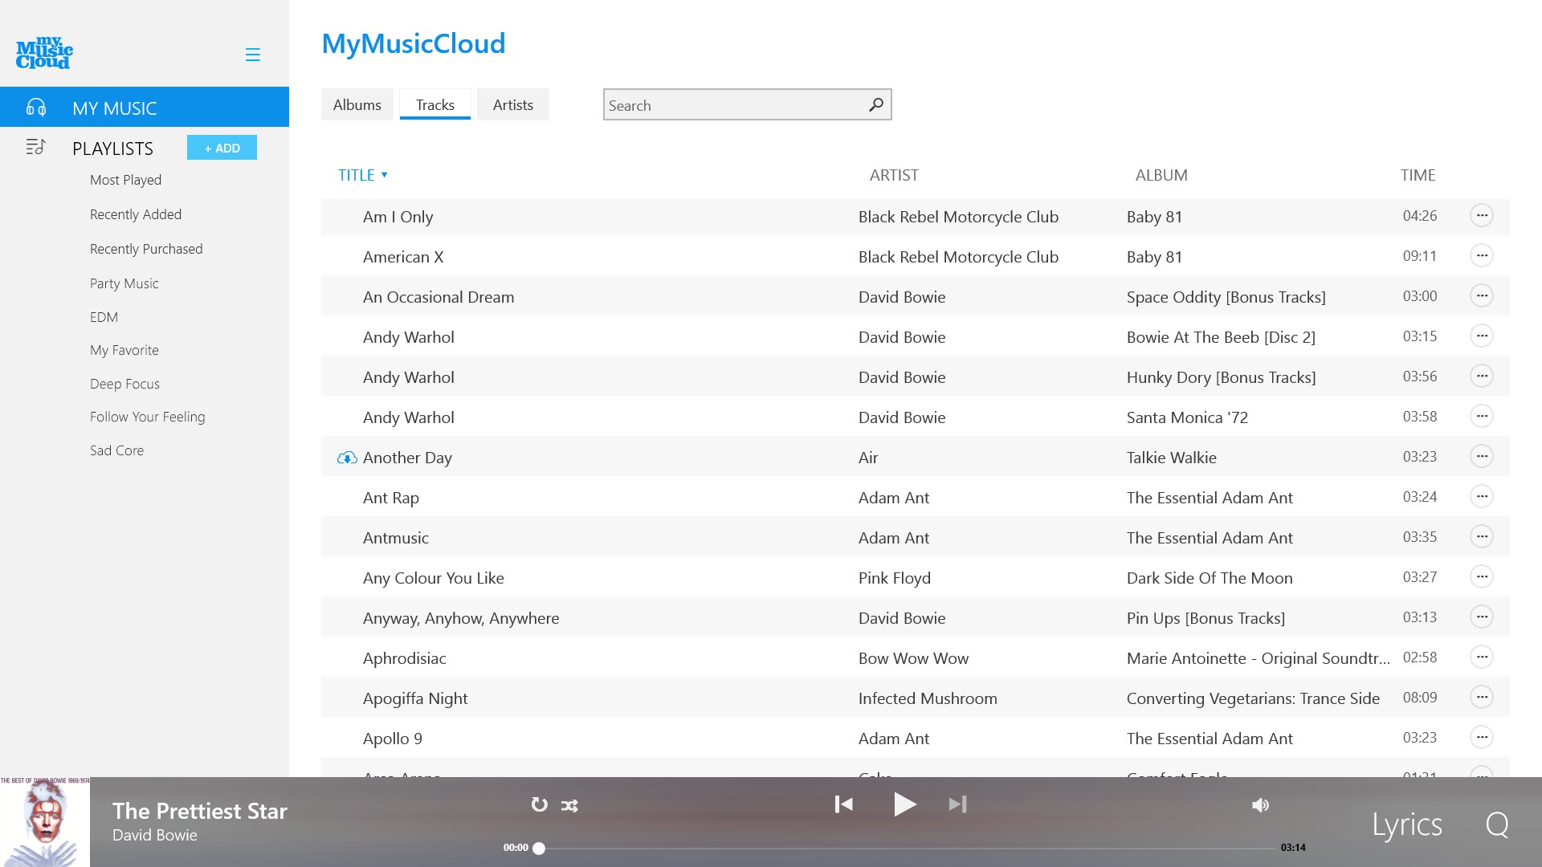Select the Tracks tab
This screenshot has height=867, width=1542.
[435, 104]
